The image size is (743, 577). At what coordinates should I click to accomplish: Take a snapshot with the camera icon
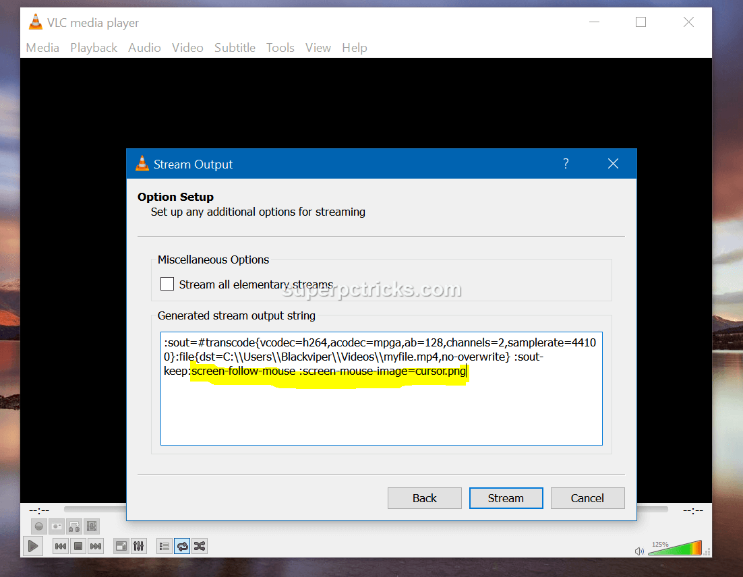(57, 526)
